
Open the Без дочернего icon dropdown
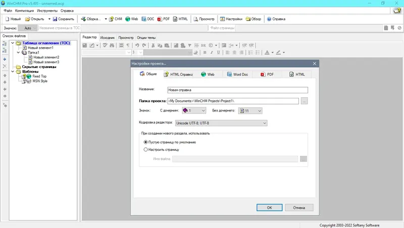[250, 110]
